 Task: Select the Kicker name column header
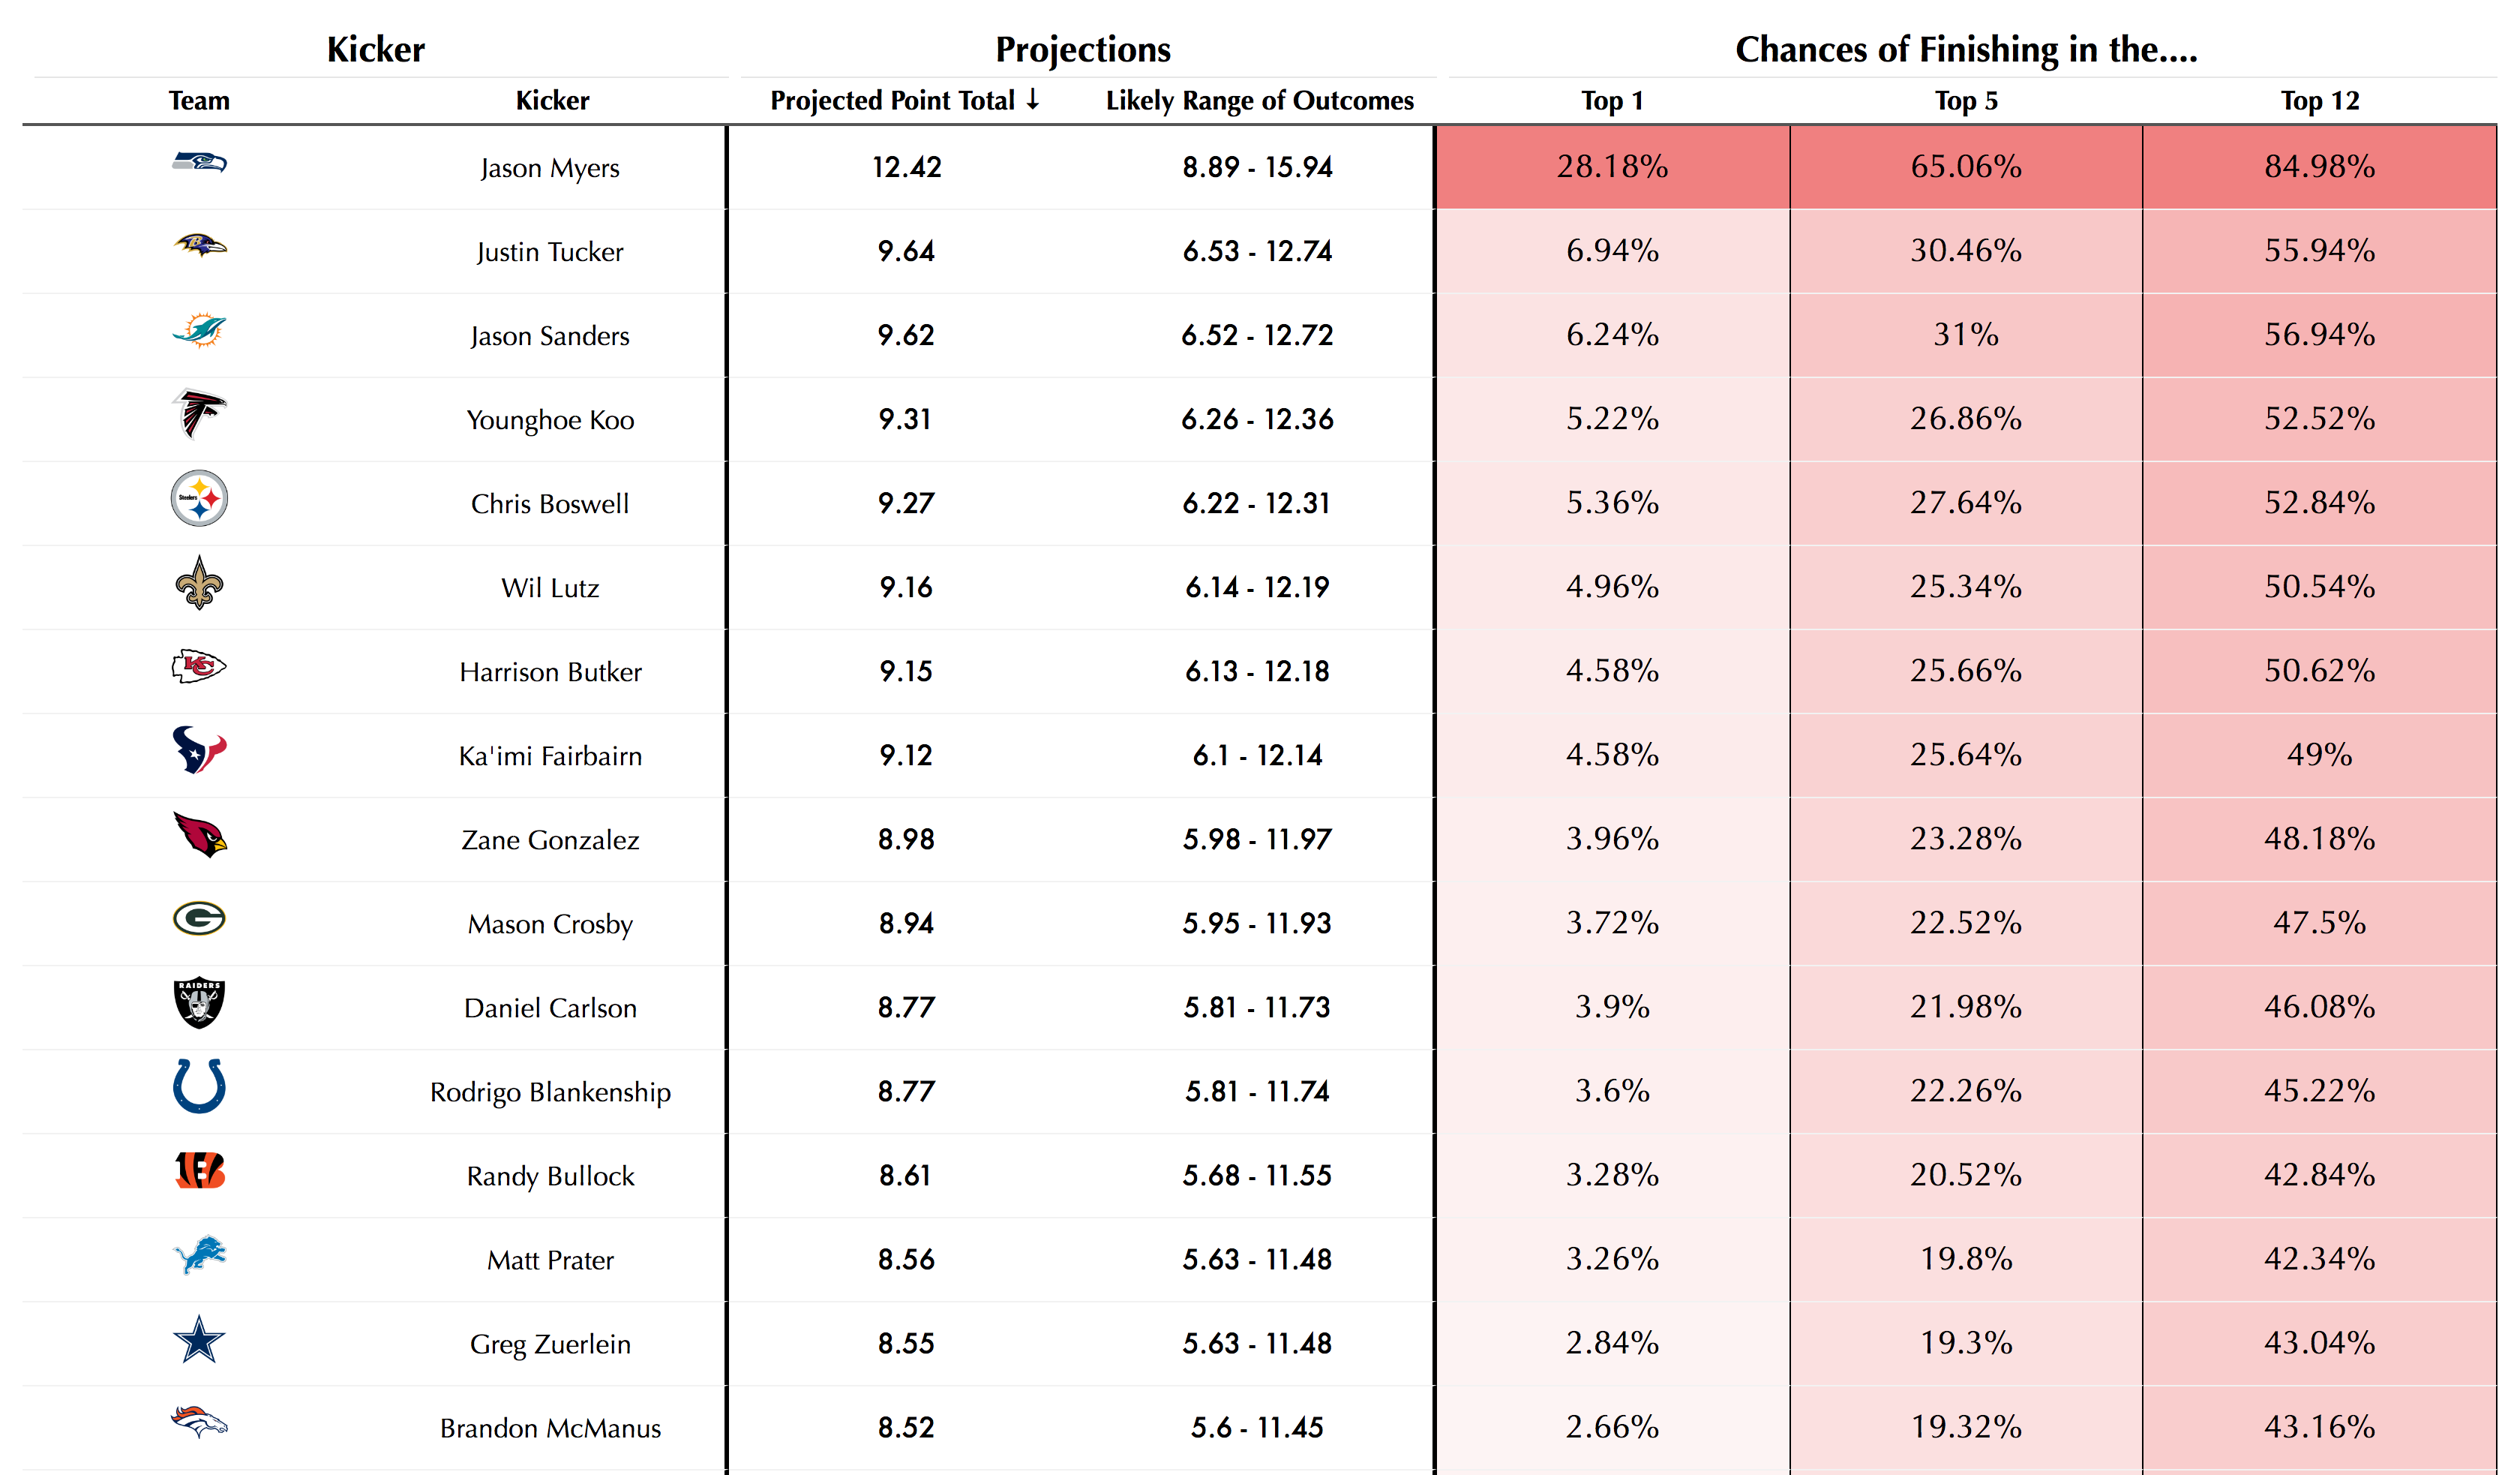552,101
